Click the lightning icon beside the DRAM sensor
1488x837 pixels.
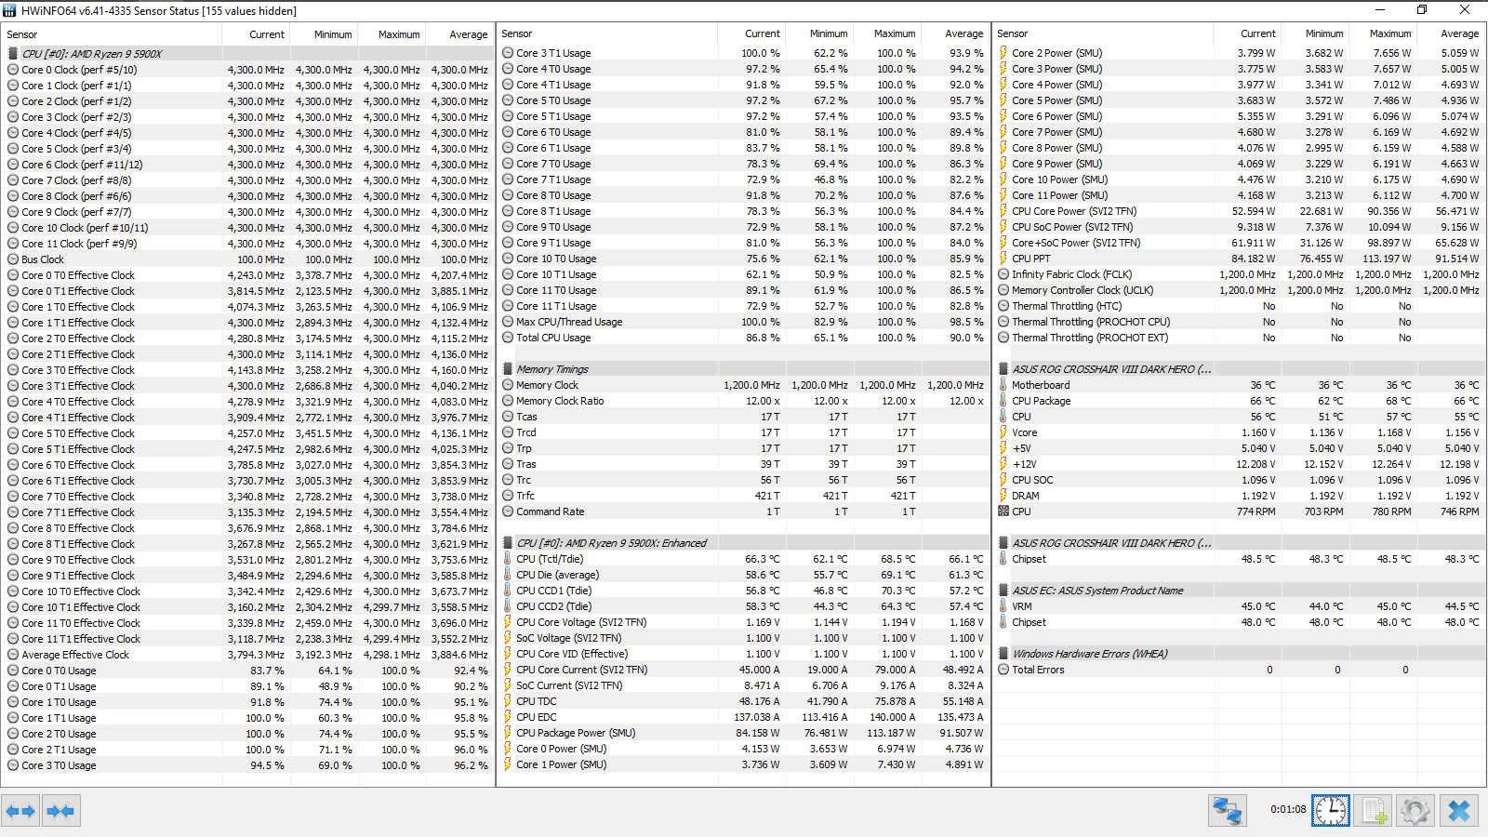pos(1003,496)
